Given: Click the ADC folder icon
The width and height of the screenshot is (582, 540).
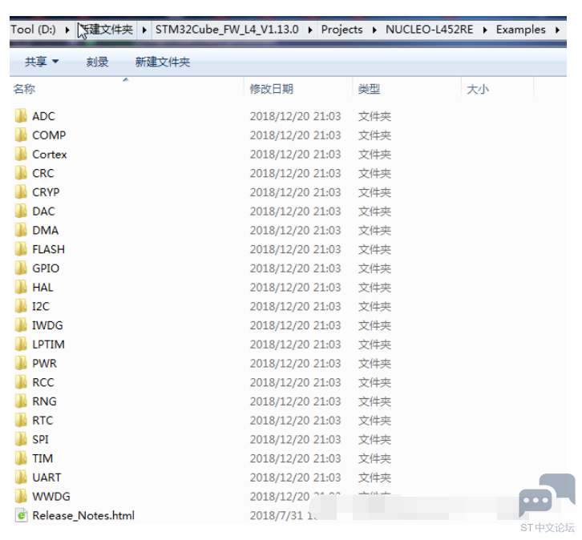Looking at the screenshot, I should click(21, 115).
